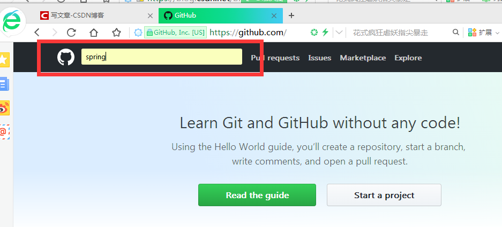502x227 pixels.
Task: Click the Read the guide button
Action: (x=257, y=195)
